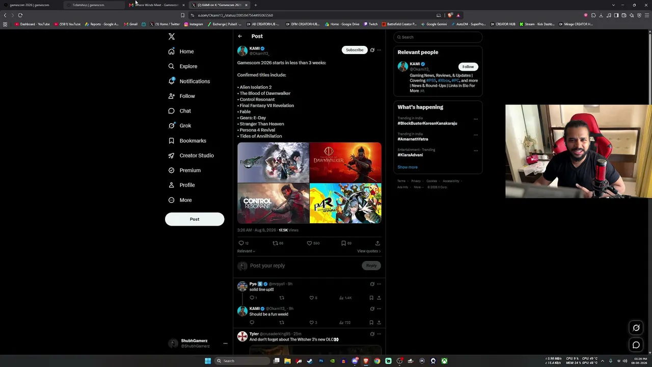Viewport: 652px width, 367px height.
Task: Share KAMI's 'Should be a fun week' reply
Action: click(379, 323)
